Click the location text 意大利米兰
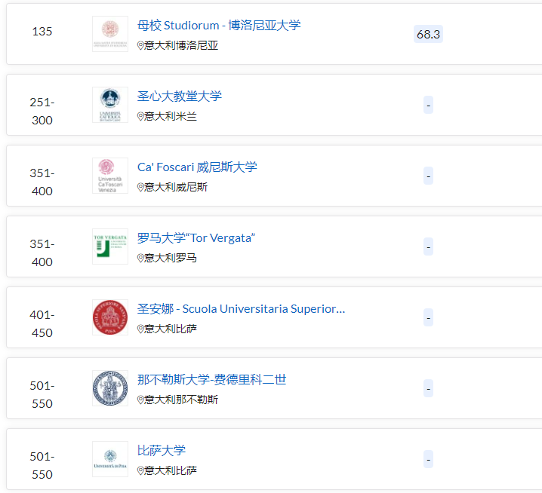 pos(171,116)
